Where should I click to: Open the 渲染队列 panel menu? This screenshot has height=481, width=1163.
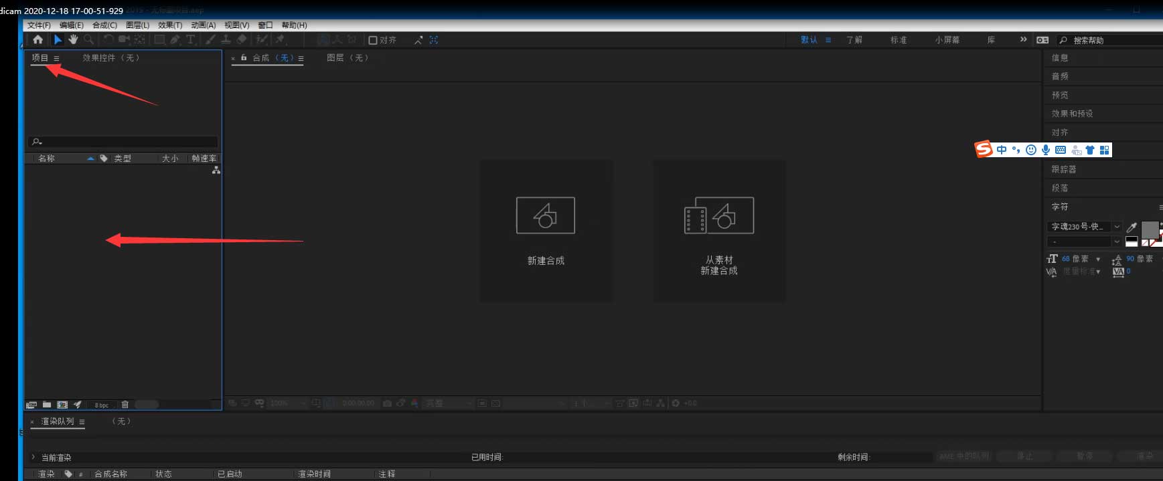tap(82, 421)
